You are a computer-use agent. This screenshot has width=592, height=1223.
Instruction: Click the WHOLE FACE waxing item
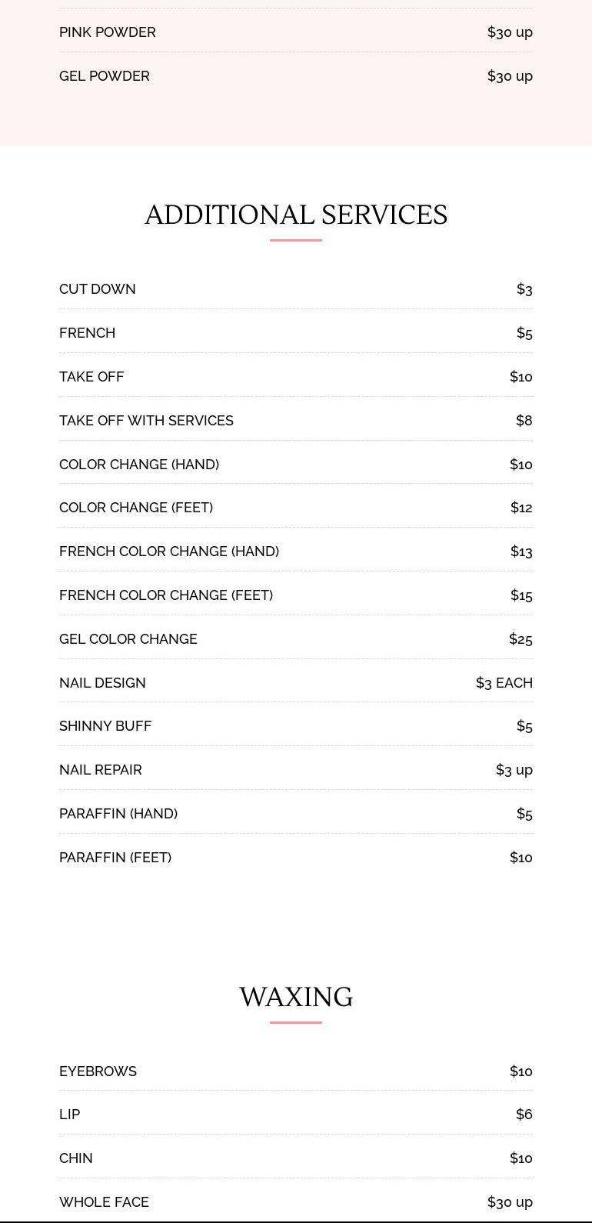(104, 1202)
